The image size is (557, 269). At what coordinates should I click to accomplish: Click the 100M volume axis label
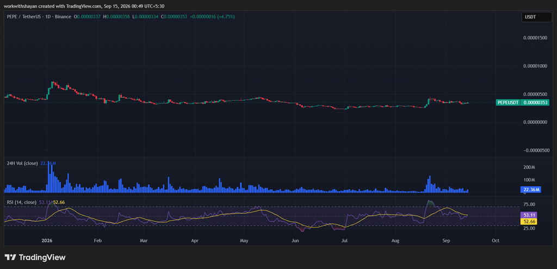530,180
